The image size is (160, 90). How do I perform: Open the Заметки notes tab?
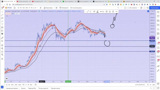[23, 88]
